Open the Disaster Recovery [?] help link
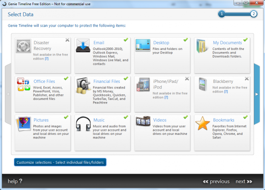 [x=47, y=59]
